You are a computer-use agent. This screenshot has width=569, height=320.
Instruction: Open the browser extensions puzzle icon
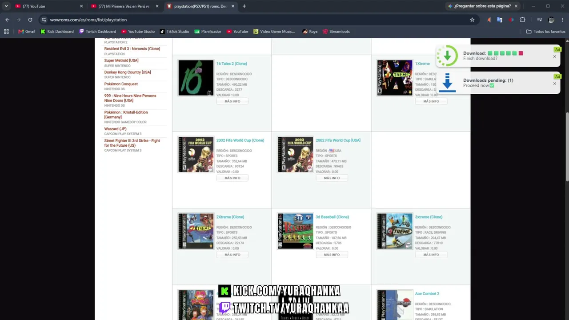click(523, 20)
